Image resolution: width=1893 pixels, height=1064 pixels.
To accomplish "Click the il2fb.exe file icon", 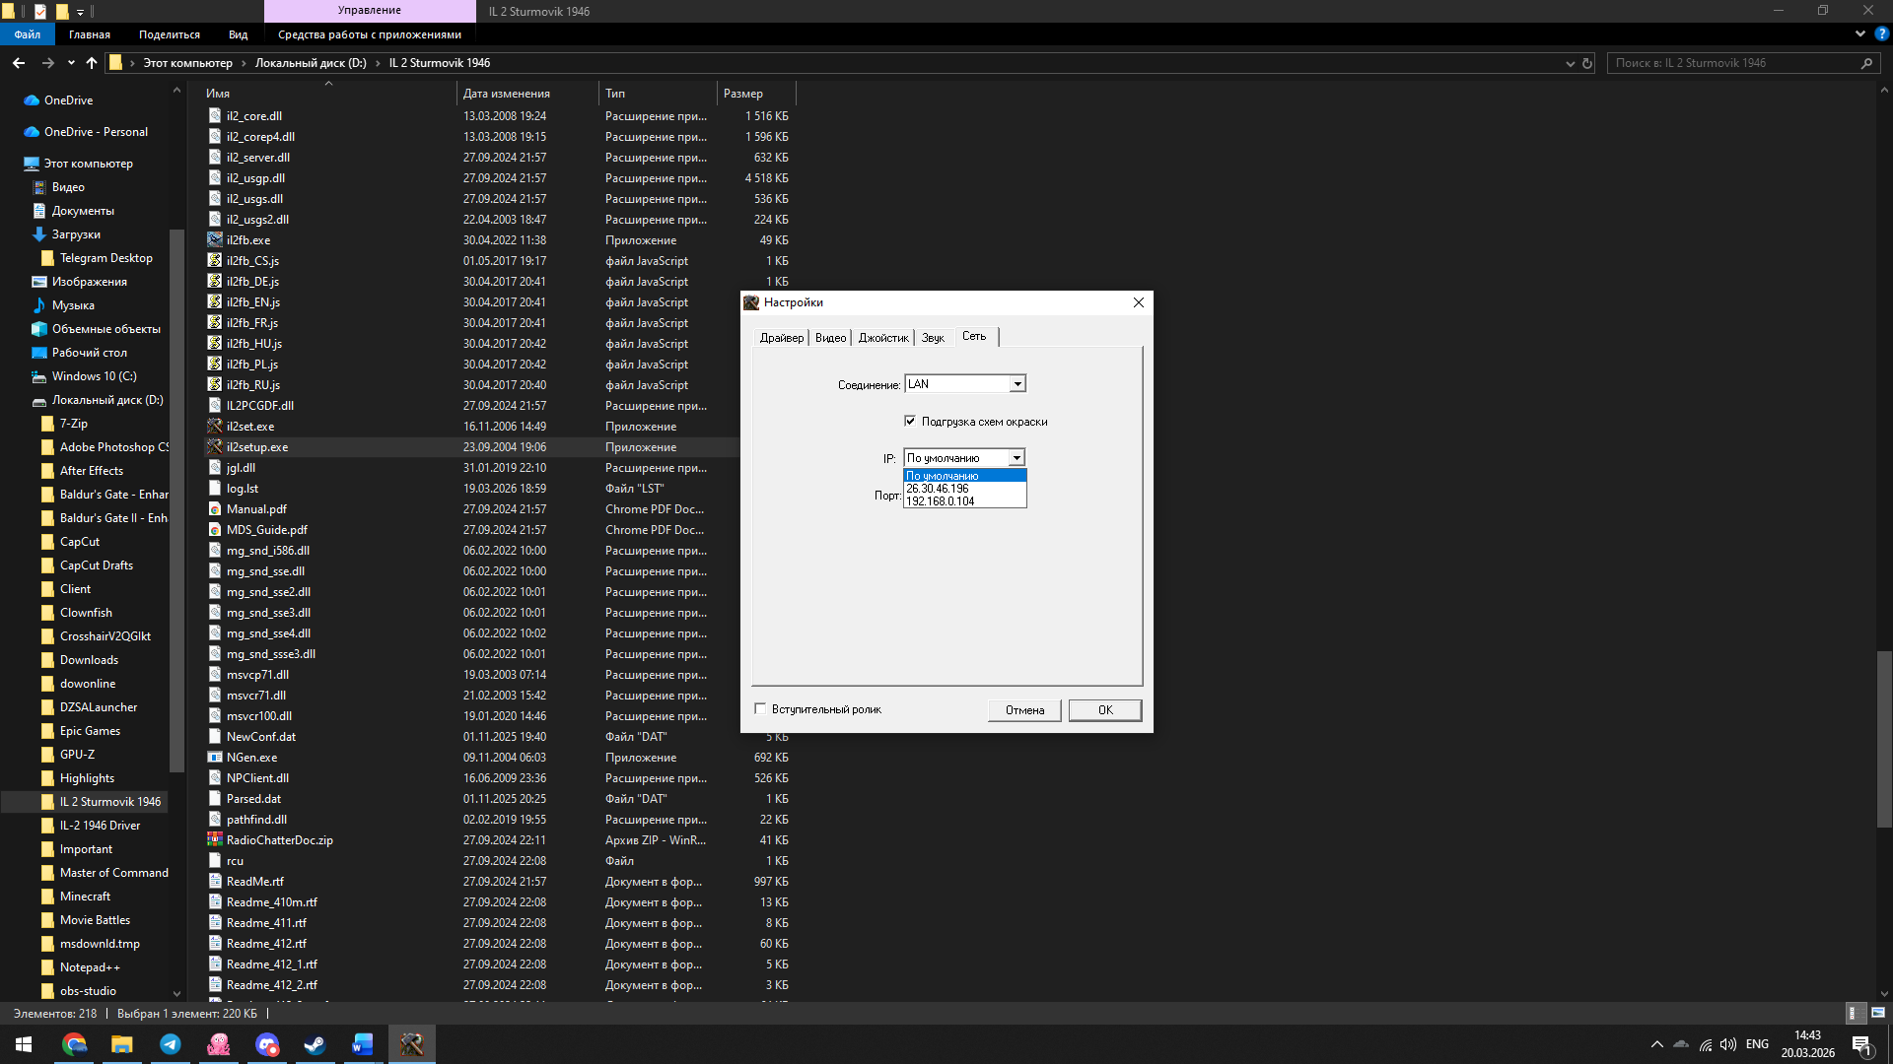I will 215,239.
